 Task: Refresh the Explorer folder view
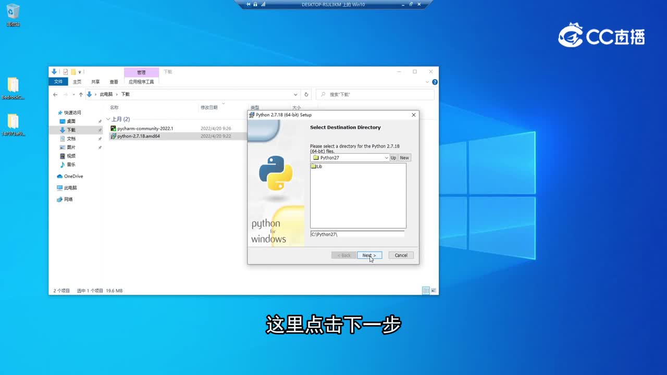coord(306,95)
